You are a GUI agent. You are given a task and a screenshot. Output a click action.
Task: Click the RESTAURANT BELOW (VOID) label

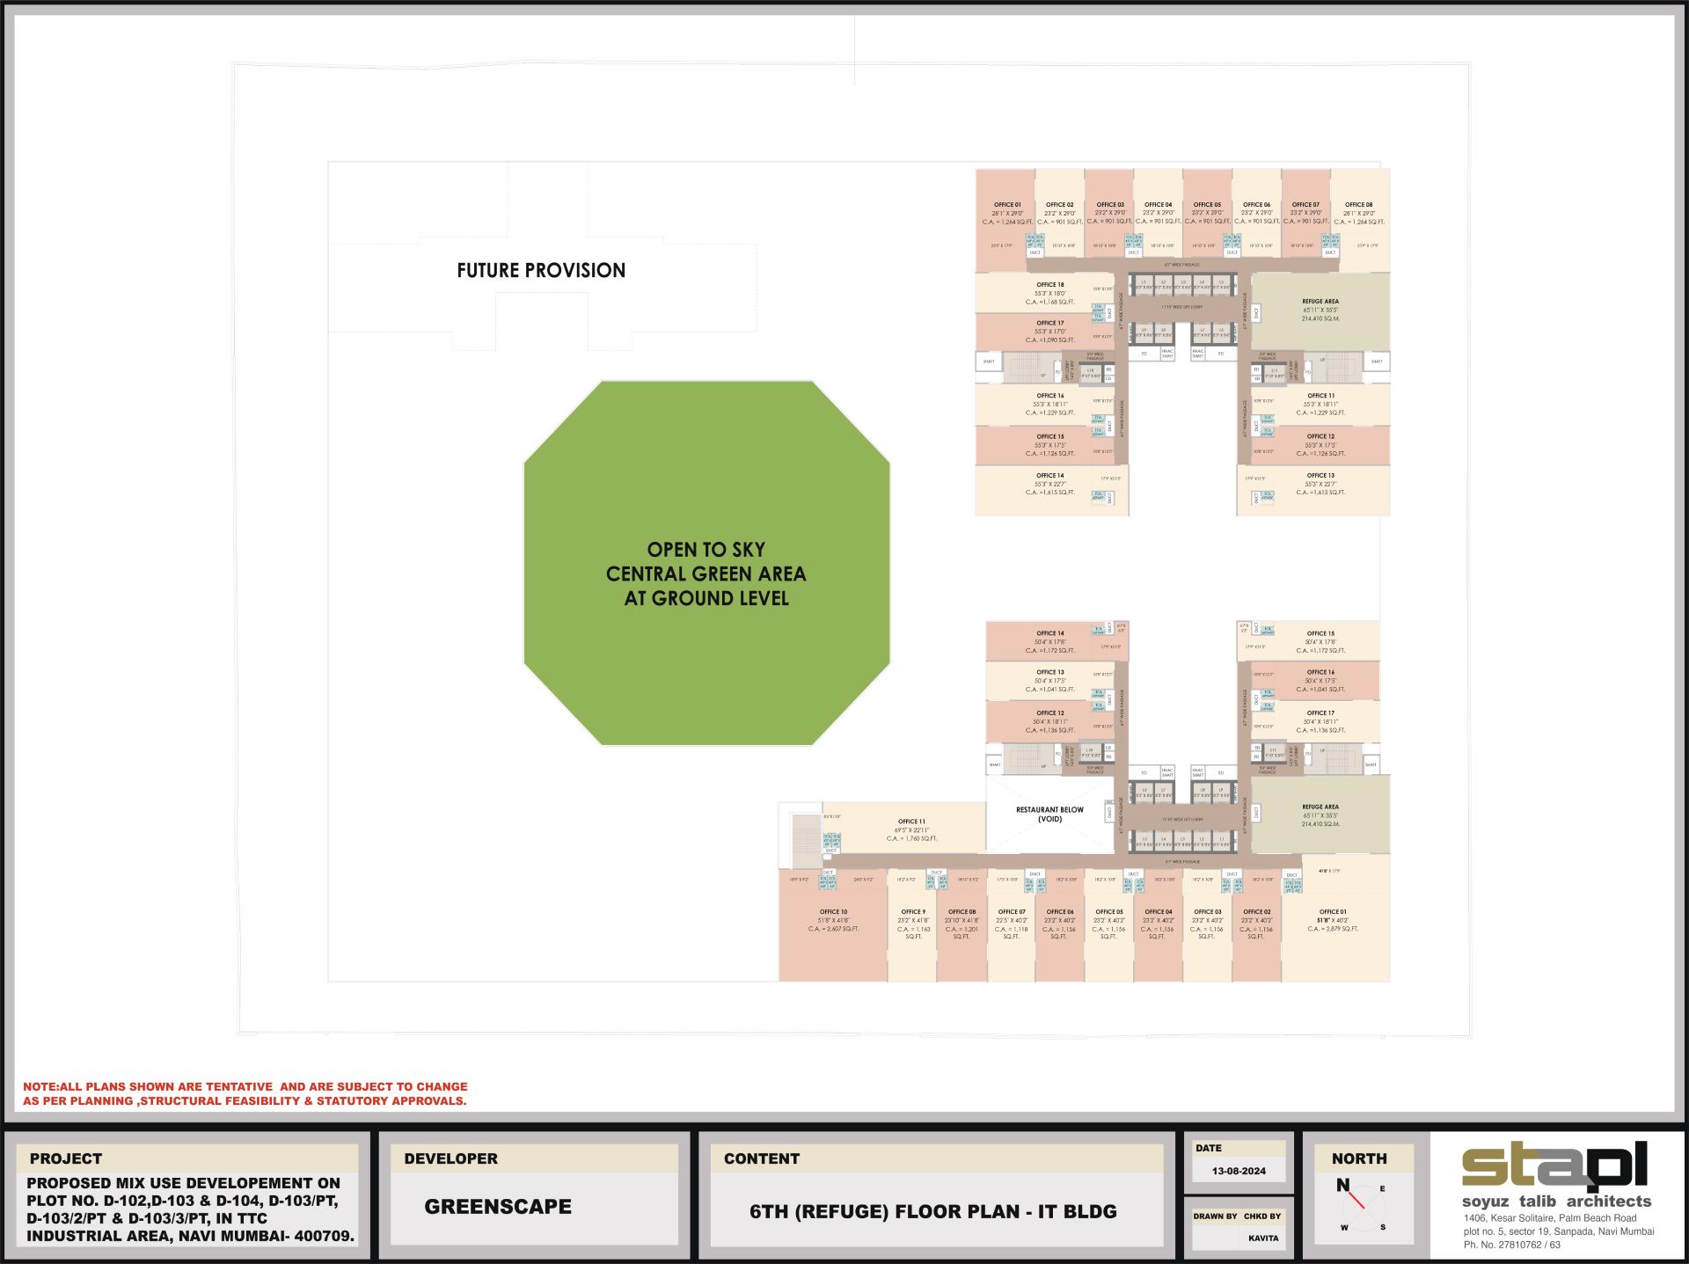1049,815
